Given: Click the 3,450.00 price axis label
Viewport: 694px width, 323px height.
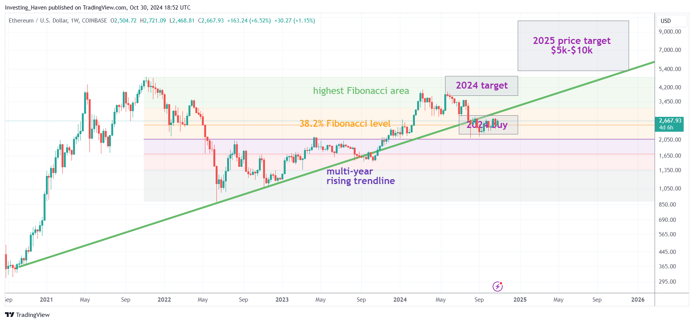Looking at the screenshot, I should (x=670, y=102).
